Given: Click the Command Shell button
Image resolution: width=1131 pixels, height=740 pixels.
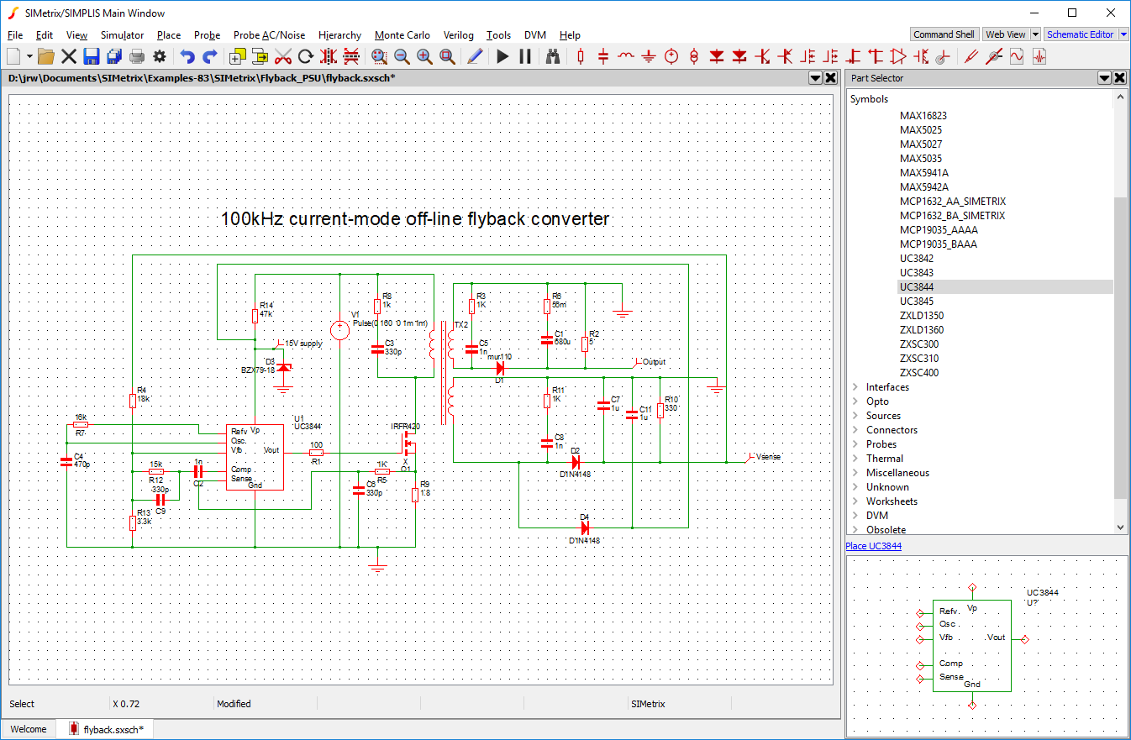Looking at the screenshot, I should (x=944, y=34).
